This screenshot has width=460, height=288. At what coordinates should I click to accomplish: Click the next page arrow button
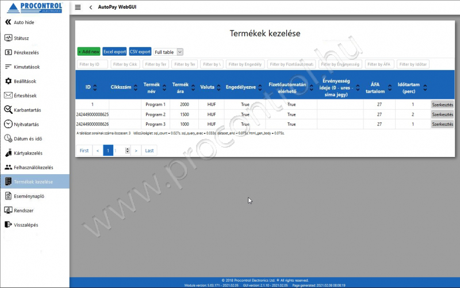(136, 151)
